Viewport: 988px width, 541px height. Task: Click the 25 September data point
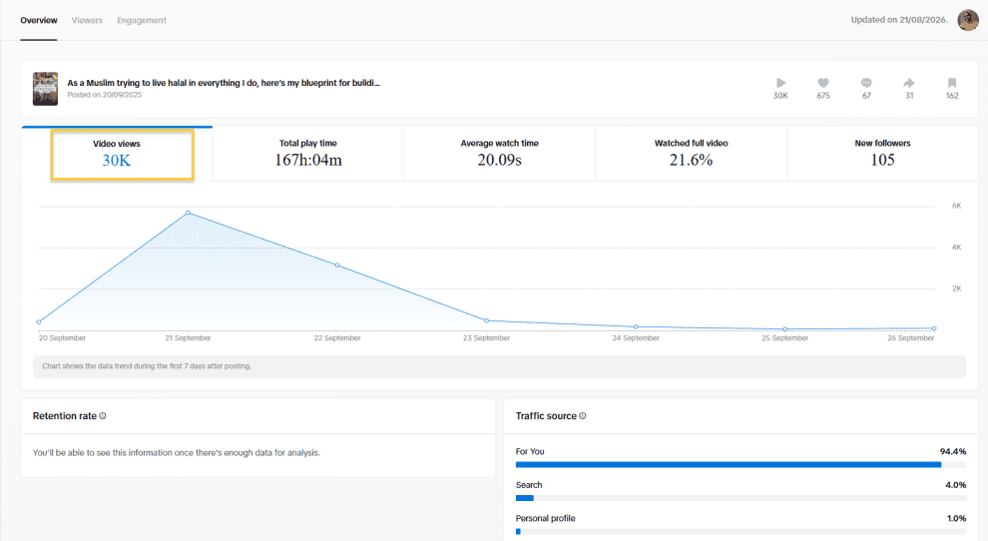[785, 329]
